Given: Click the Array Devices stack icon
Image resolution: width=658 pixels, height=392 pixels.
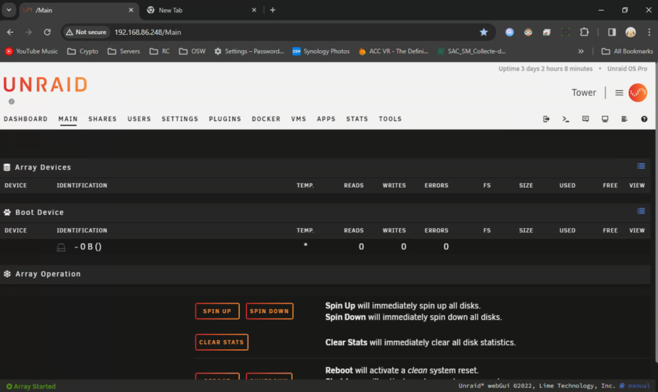Looking at the screenshot, I should coord(7,167).
